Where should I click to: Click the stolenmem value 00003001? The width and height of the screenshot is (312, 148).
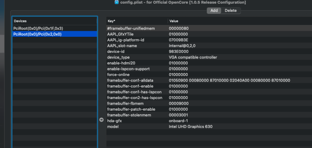(x=178, y=115)
